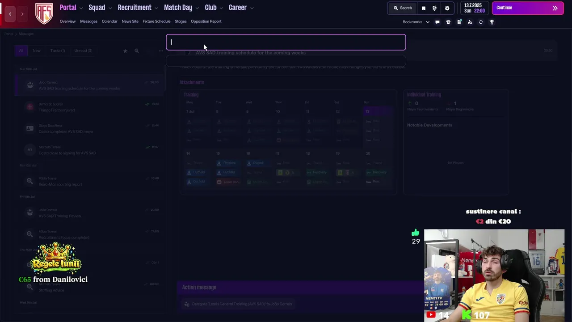Click the YouTube logo in stream overlay
The width and height of the screenshot is (572, 322).
point(431,315)
